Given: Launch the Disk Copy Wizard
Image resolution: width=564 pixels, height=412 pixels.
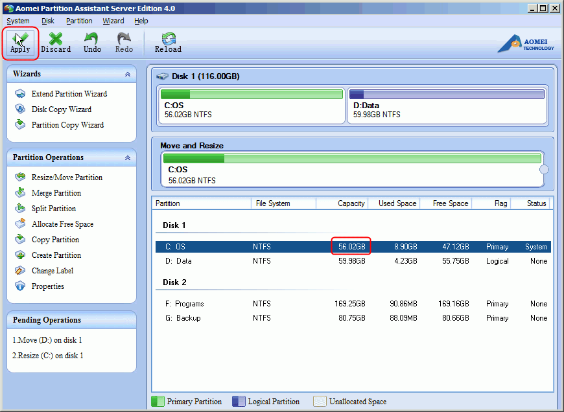Looking at the screenshot, I should click(61, 109).
